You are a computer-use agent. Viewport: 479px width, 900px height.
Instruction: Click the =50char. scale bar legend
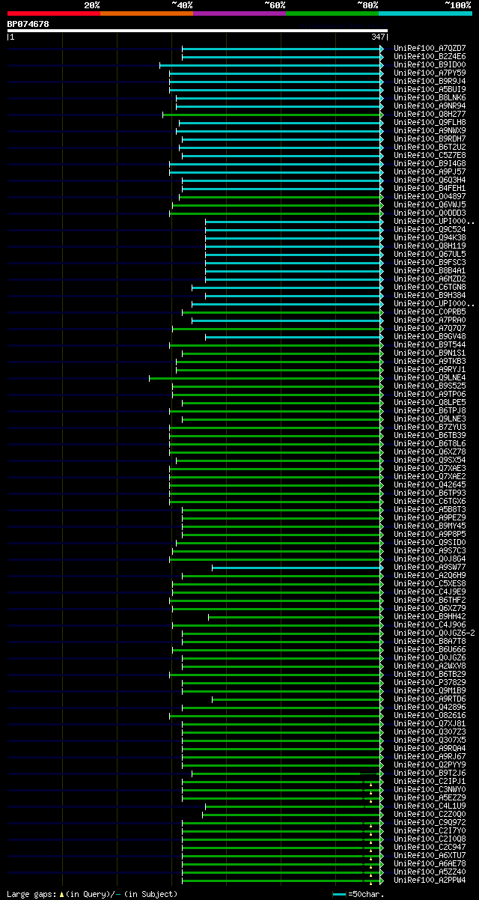tap(359, 894)
